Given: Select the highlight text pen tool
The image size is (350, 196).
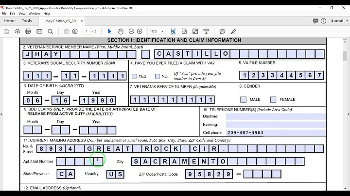Looking at the screenshot, I should click(233, 32).
